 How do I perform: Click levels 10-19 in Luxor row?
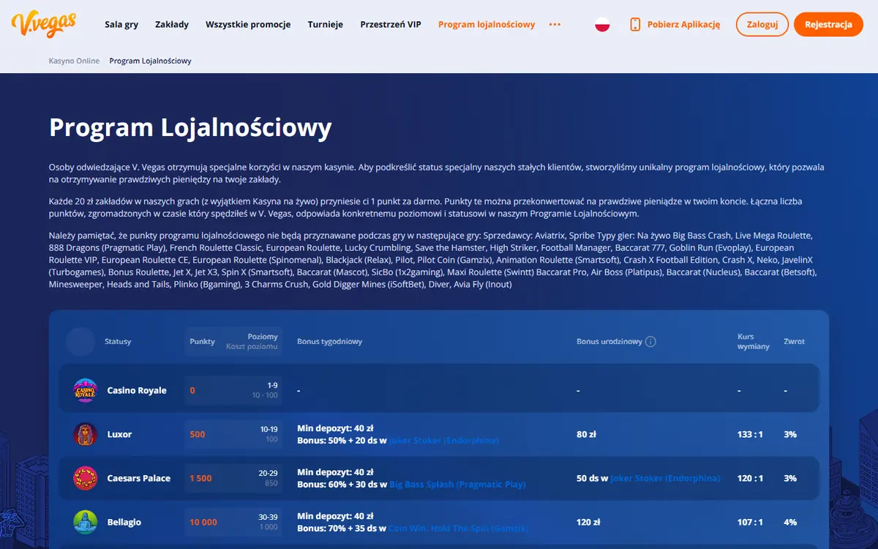(x=269, y=430)
